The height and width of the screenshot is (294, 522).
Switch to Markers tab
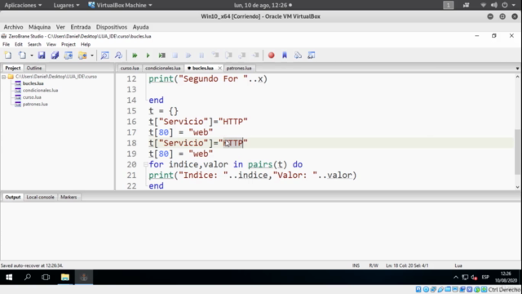click(69, 197)
